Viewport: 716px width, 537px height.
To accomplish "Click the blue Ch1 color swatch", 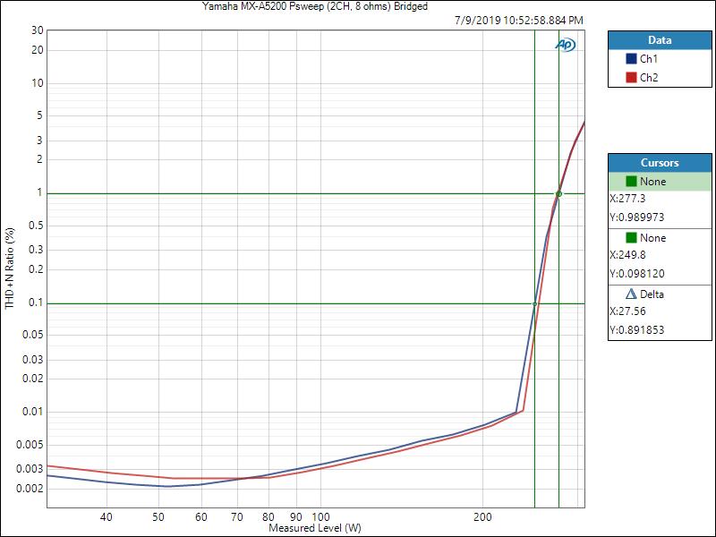I will [x=631, y=59].
